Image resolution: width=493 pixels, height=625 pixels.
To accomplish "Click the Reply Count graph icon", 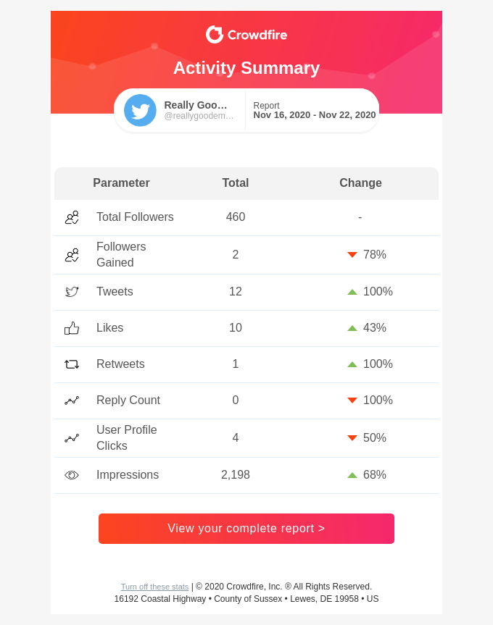I will click(x=72, y=400).
